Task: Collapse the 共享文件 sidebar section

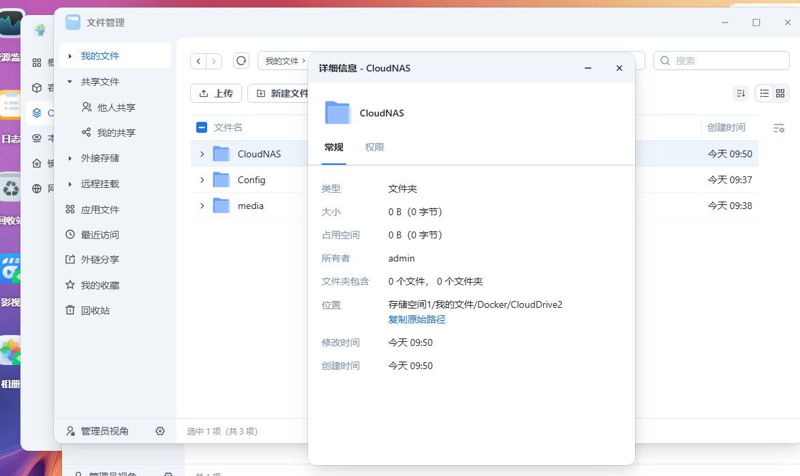Action: [70, 82]
